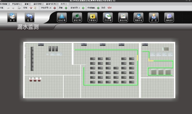Open 设备告警 device alarm warning icon
Viewport: 192px width, 114px height.
62,17
